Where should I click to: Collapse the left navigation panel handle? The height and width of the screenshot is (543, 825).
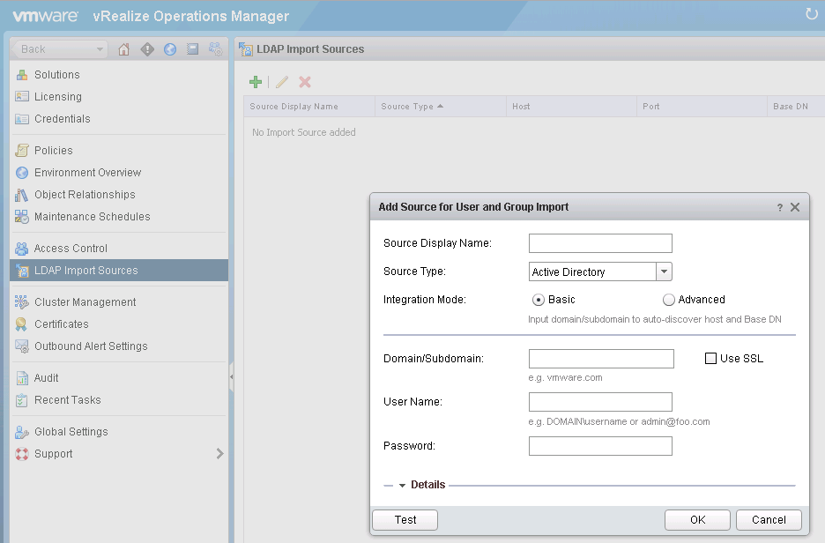[231, 376]
